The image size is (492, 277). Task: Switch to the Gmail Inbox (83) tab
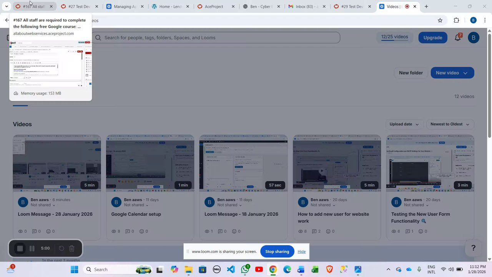click(307, 7)
